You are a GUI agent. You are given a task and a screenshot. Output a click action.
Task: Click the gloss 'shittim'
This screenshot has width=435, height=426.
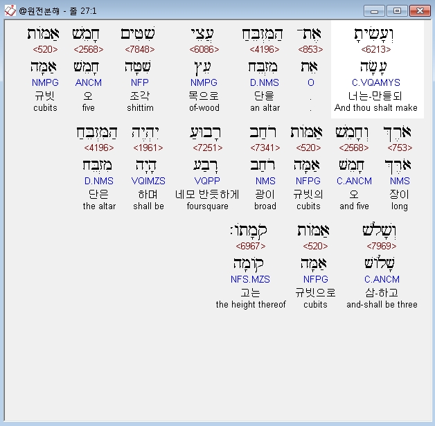(140, 107)
